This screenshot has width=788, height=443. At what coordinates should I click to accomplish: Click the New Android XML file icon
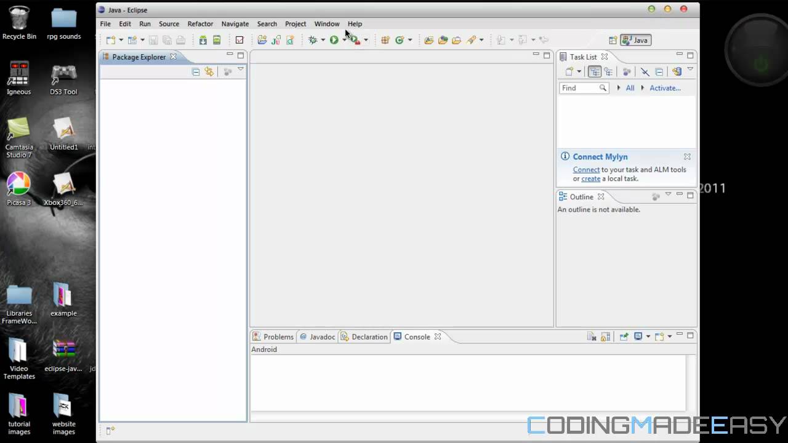coord(289,40)
